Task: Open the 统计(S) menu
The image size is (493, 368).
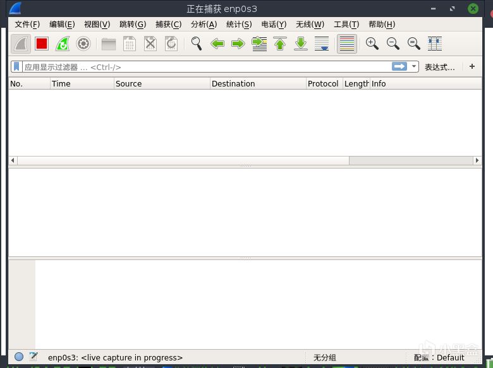Action: pyautogui.click(x=239, y=24)
